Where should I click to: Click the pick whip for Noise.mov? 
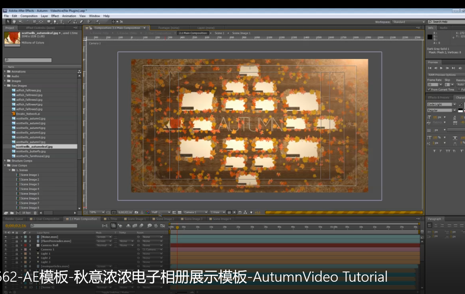click(x=139, y=237)
